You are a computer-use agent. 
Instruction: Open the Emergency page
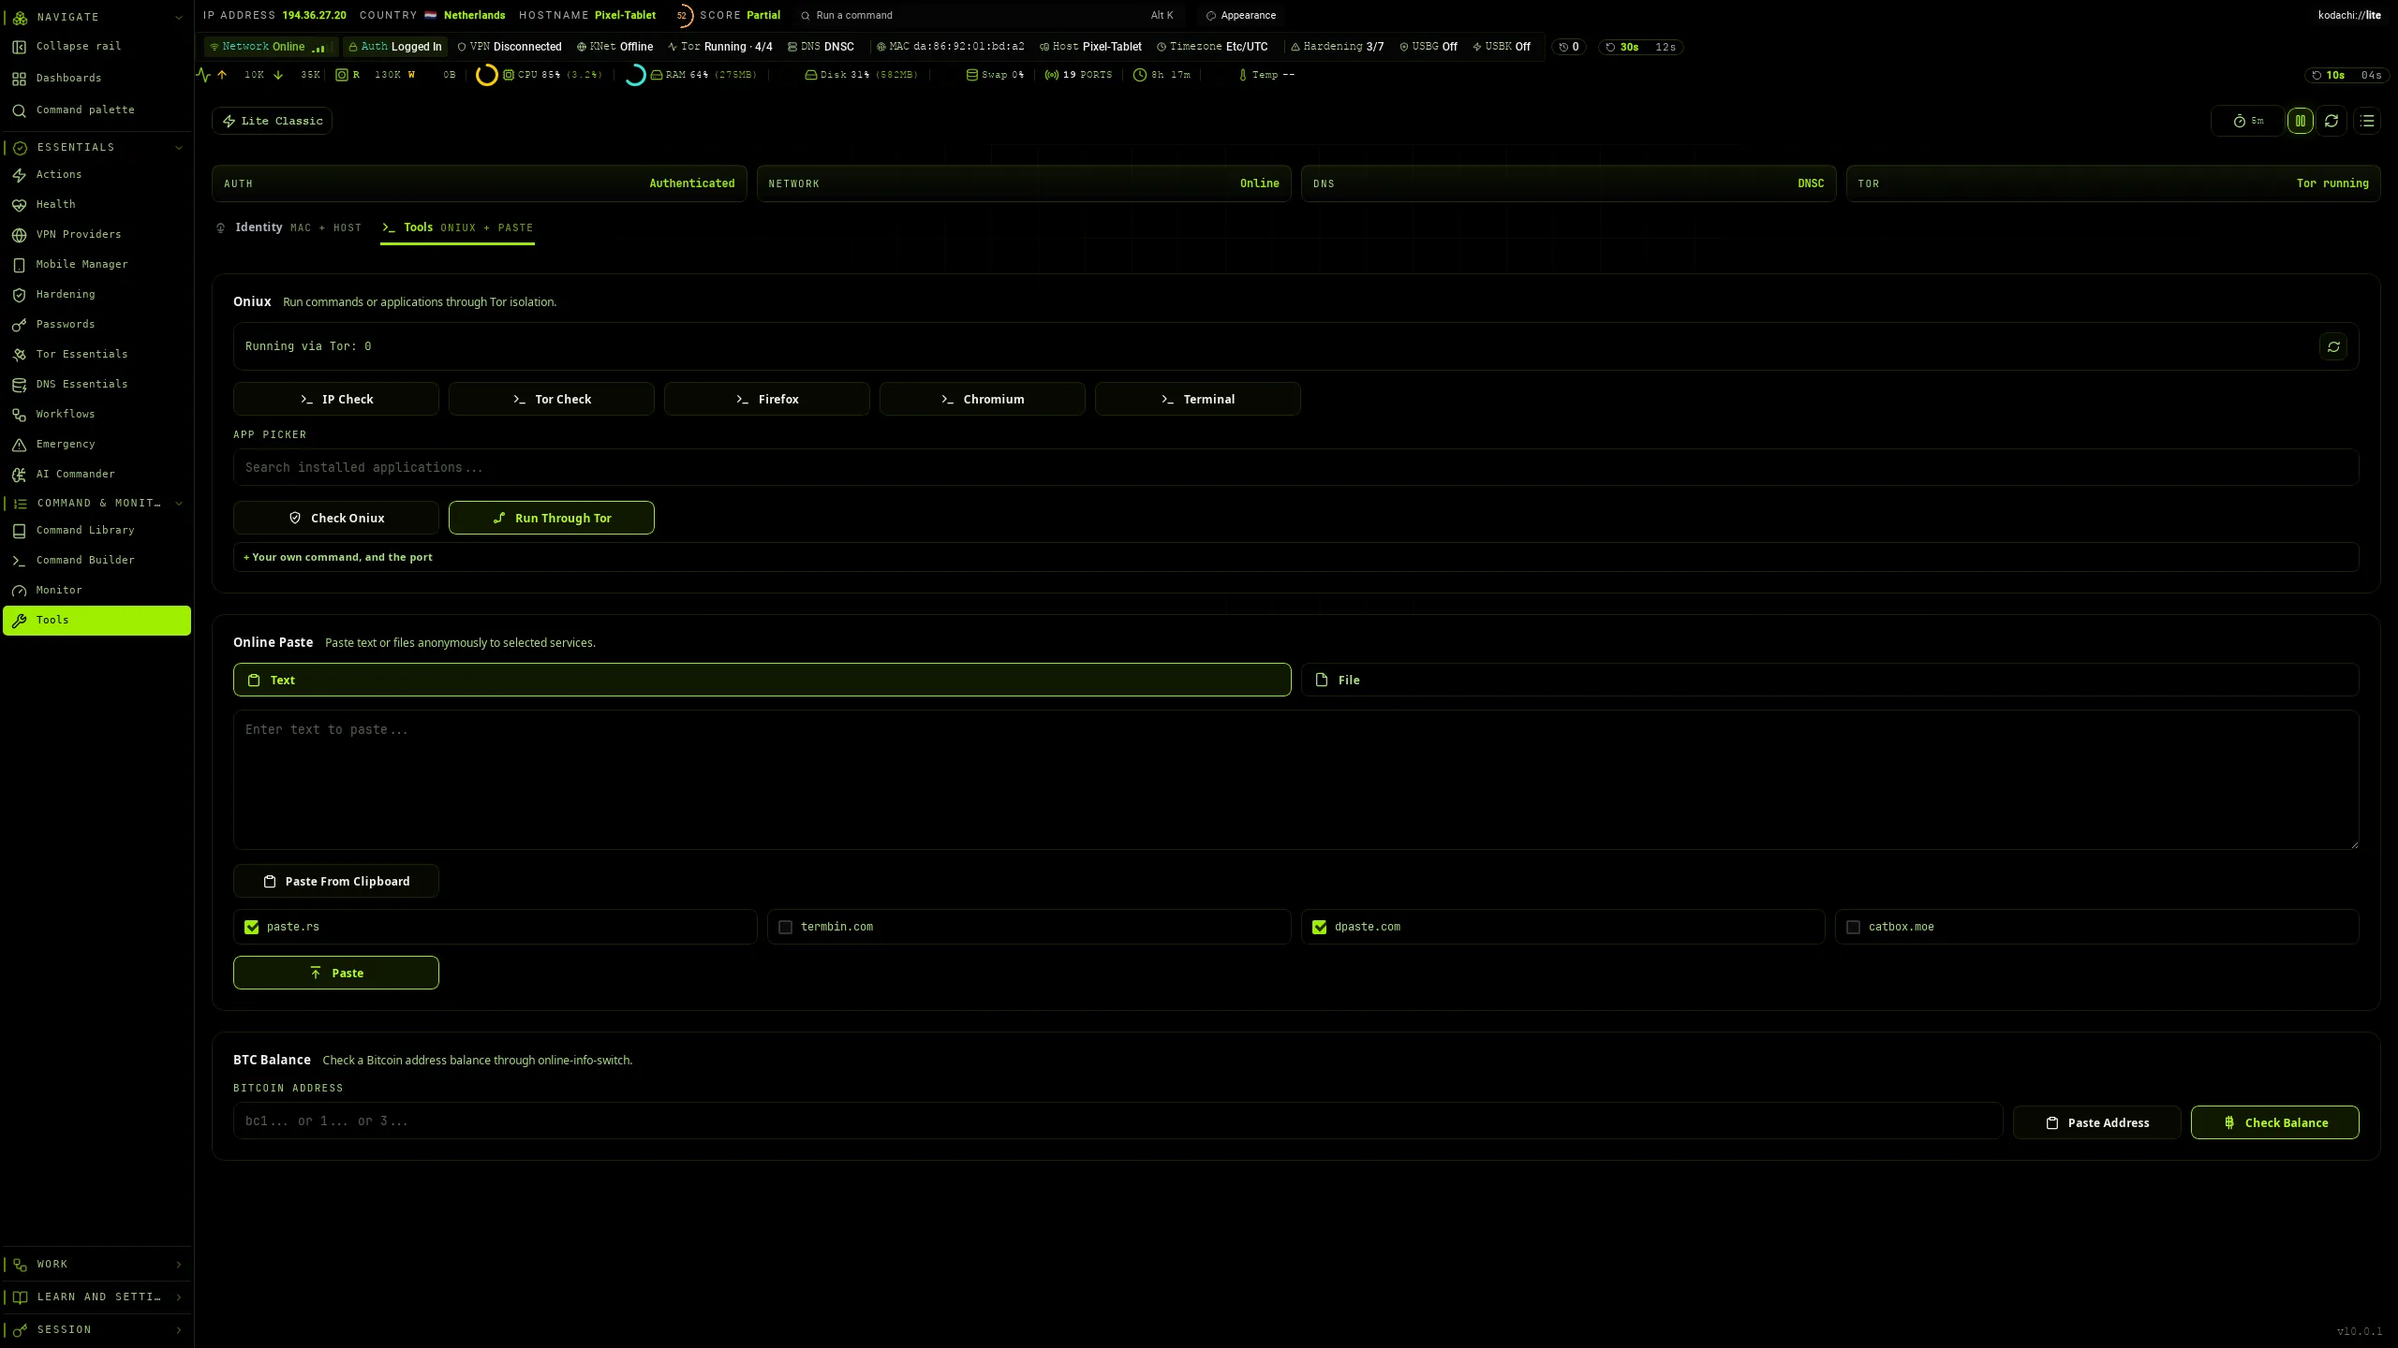tap(96, 444)
